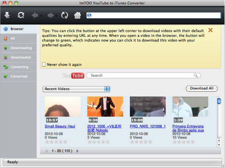225x168 pixels.
Task: Open the All sidebar section
Action: tap(18, 38)
